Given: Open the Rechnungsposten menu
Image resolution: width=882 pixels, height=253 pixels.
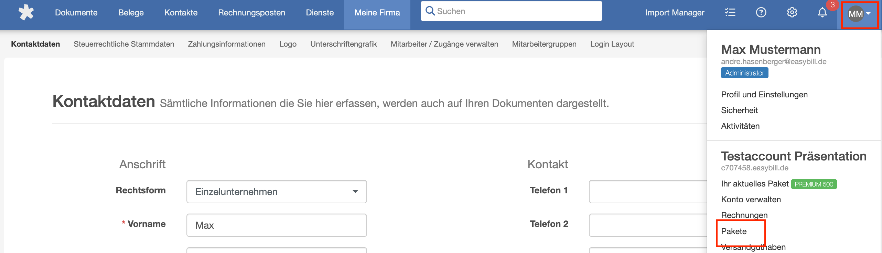Looking at the screenshot, I should (252, 13).
